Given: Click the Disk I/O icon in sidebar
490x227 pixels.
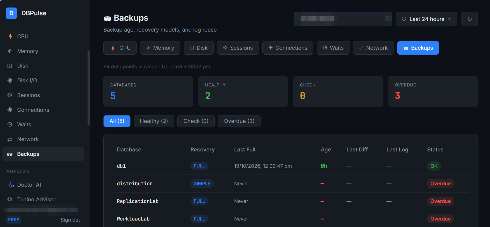Looking at the screenshot, I should click(x=10, y=80).
